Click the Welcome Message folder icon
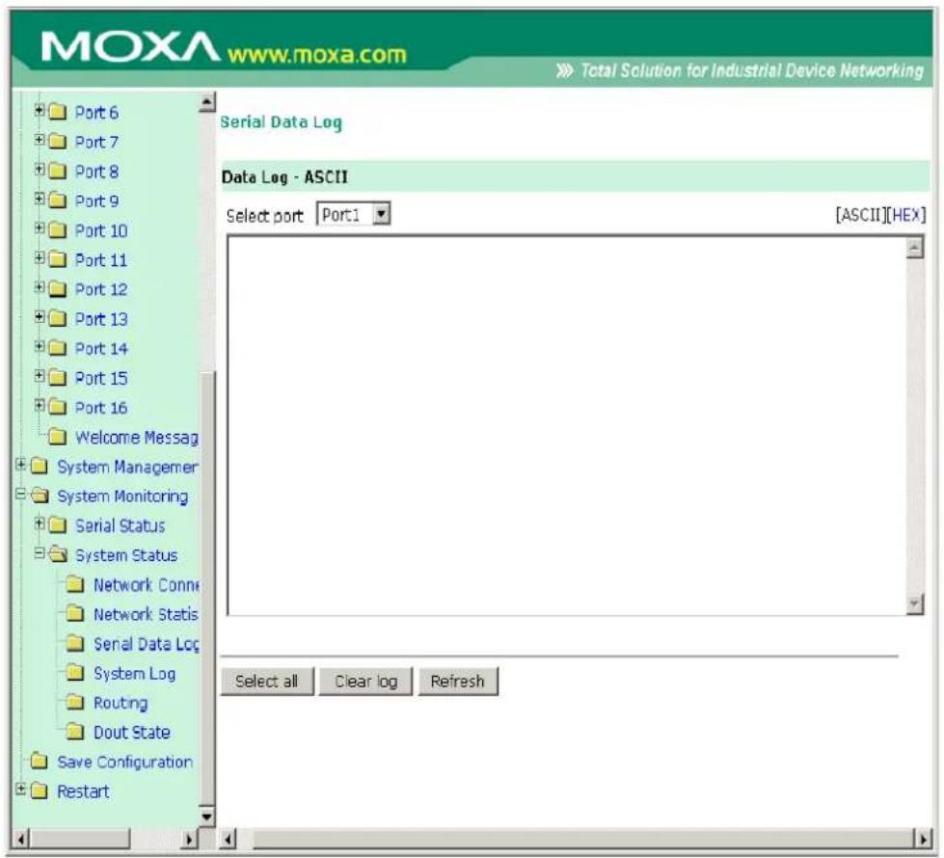The image size is (944, 858). point(57,437)
